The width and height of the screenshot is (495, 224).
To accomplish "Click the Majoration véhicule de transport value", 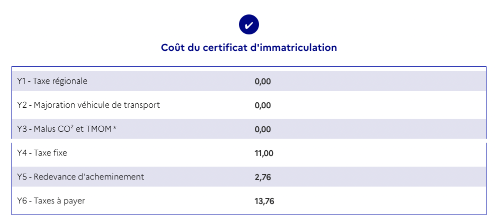I will coord(262,105).
